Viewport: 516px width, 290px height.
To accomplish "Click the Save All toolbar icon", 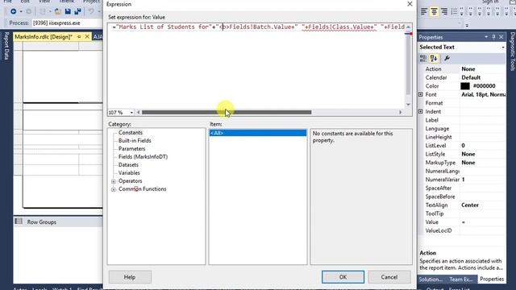I will [77, 11].
